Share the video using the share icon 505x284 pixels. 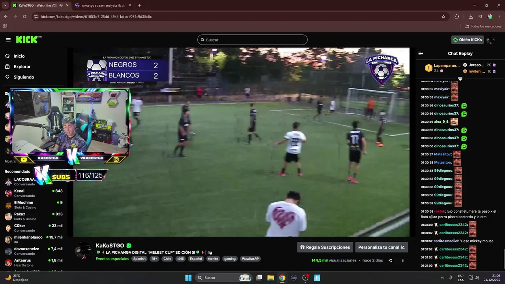click(390, 260)
